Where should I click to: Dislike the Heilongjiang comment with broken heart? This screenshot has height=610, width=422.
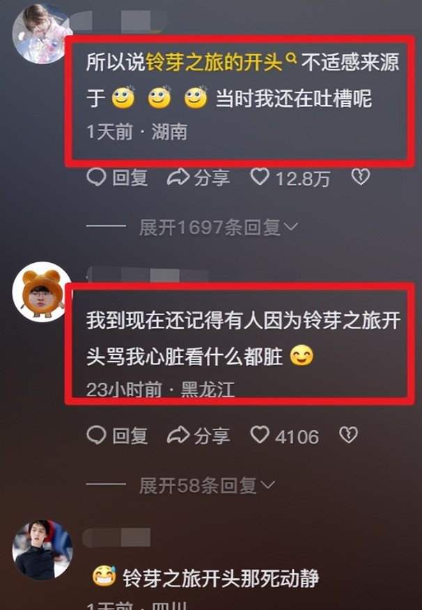coord(348,435)
